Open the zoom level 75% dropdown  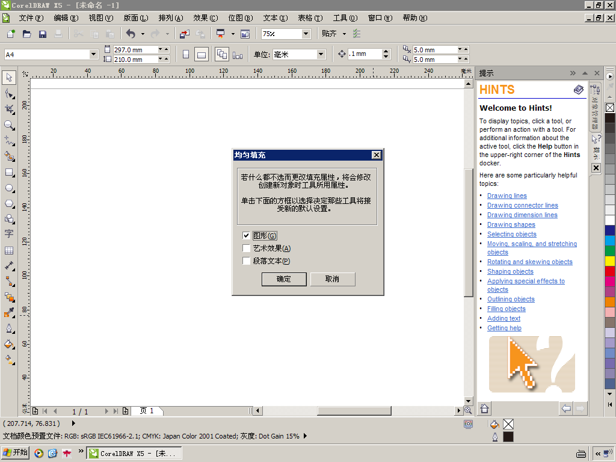(306, 34)
